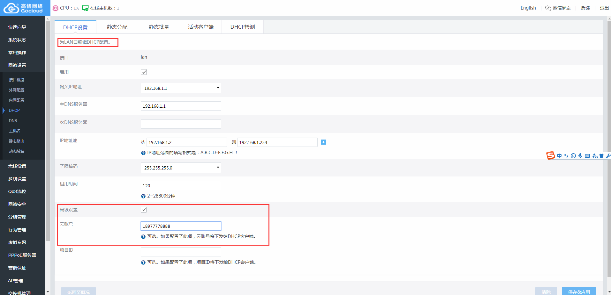Image resolution: width=611 pixels, height=295 pixels.
Task: Open Sogou soft keyboard icon
Action: 587,156
